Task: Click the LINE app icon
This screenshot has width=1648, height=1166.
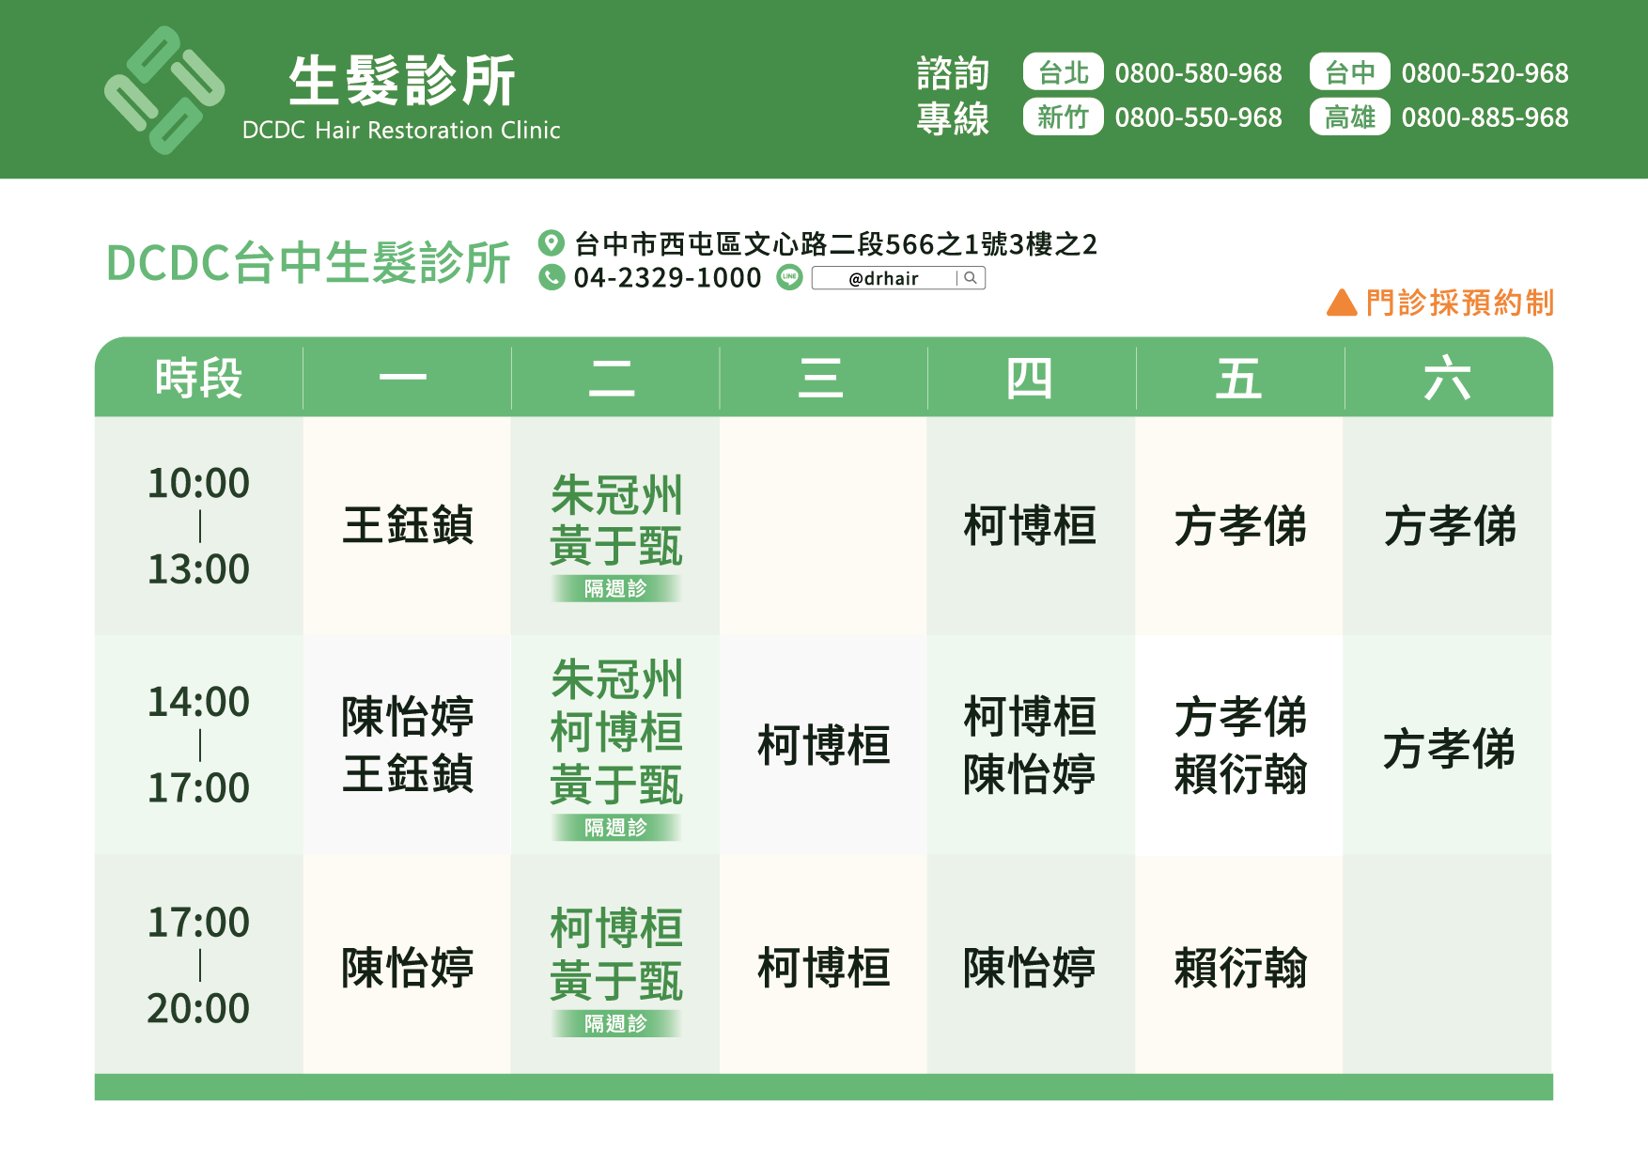Action: 789,277
